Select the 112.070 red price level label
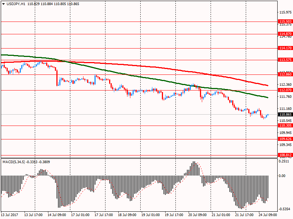The width and height of the screenshot is (293, 219). click(x=285, y=90)
